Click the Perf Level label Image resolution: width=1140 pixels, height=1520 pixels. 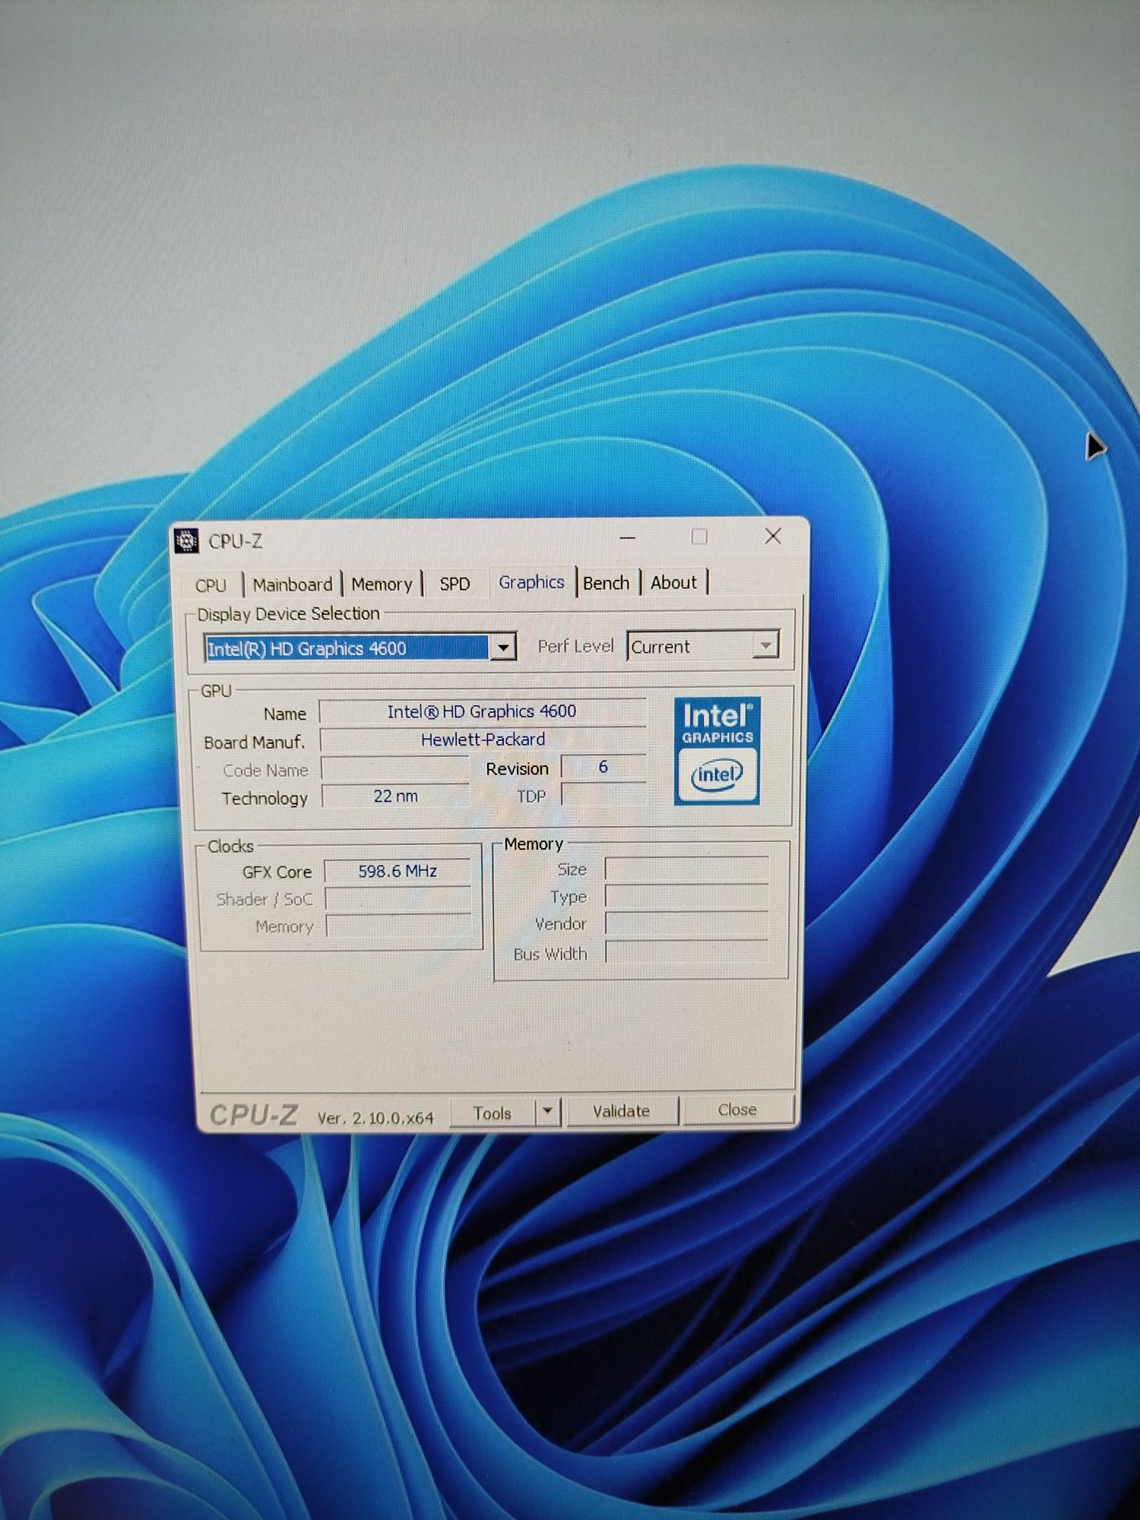coord(575,646)
